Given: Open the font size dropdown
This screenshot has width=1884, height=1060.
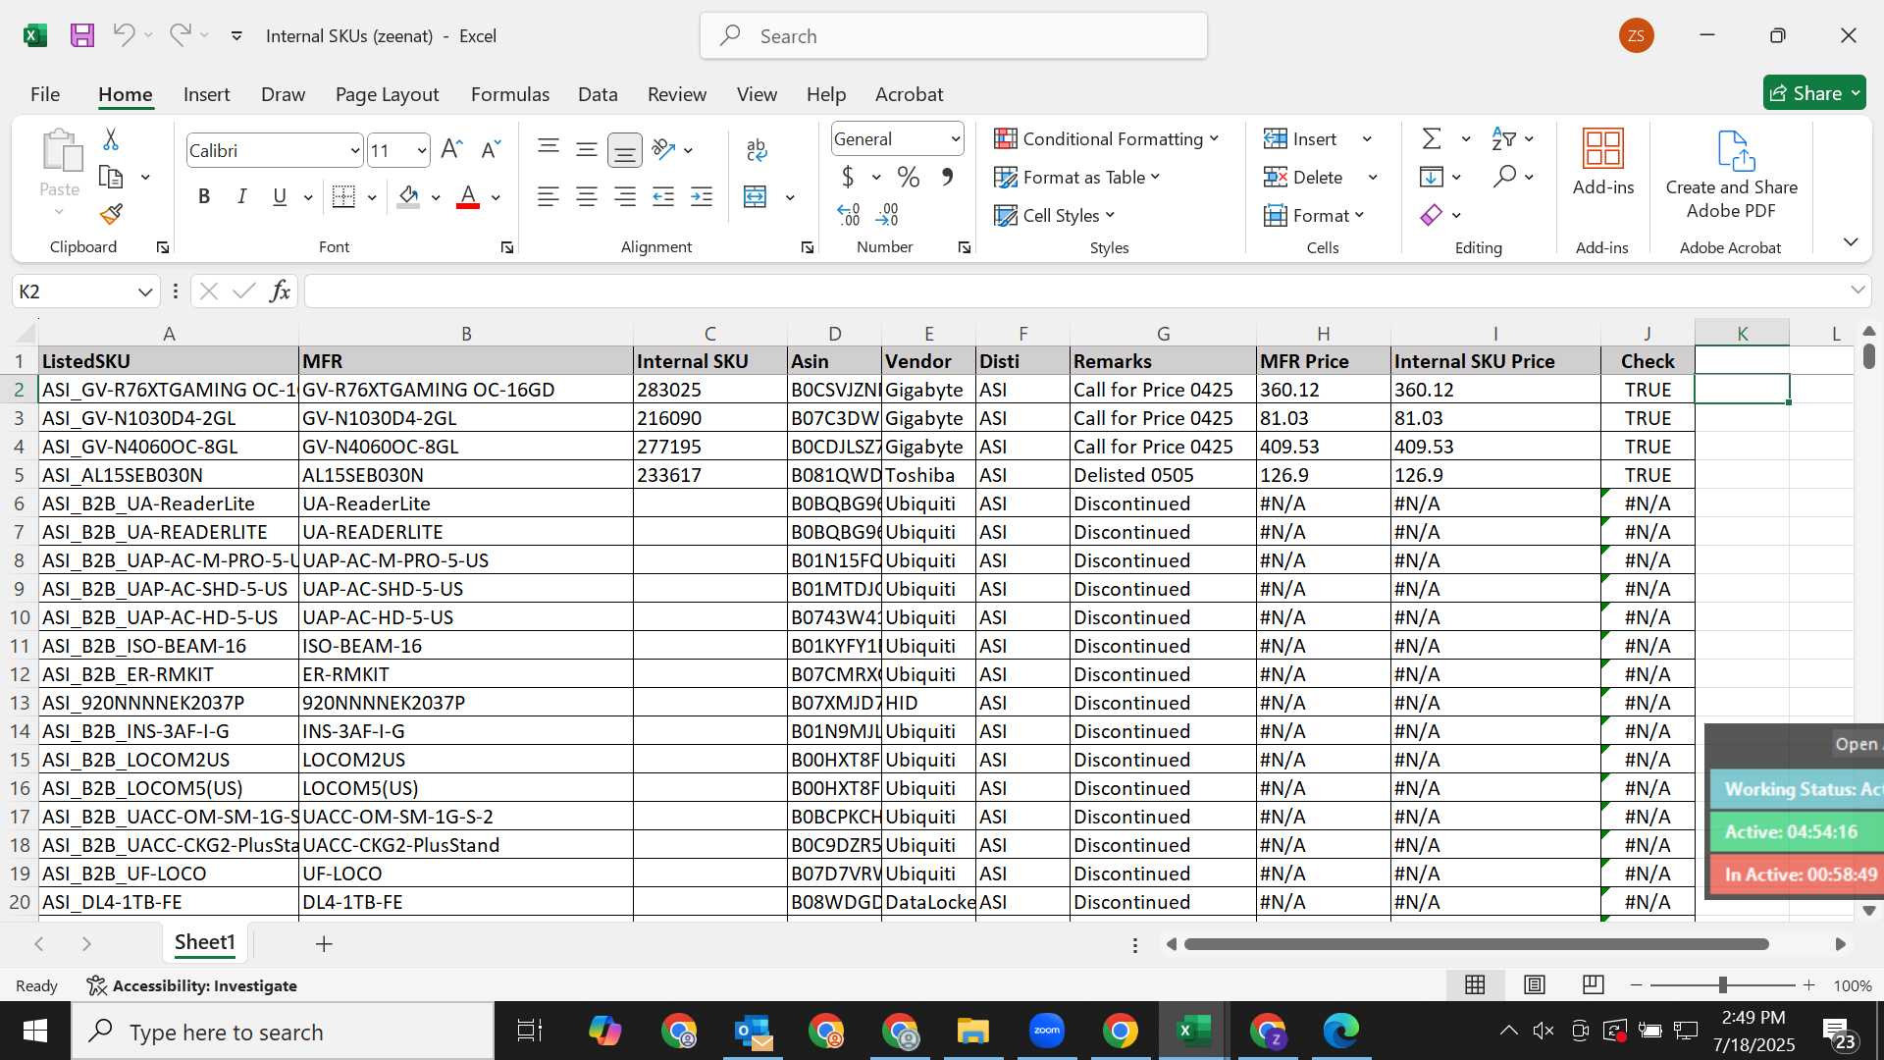Looking at the screenshot, I should pos(422,150).
